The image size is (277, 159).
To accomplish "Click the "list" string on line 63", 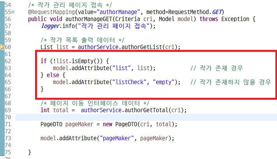I will coord(122,68).
